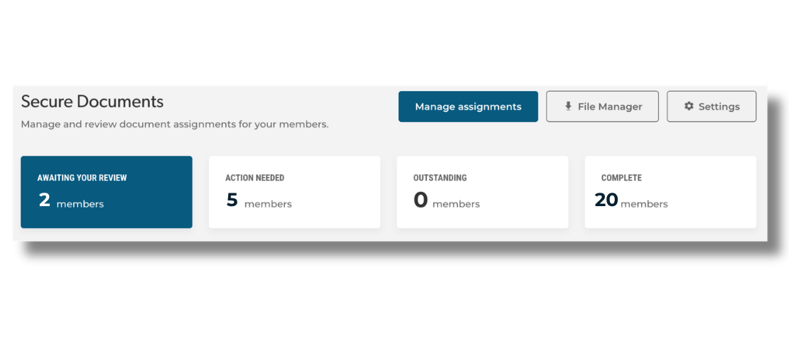Click the 'Manage and review document assignments' subtitle
789x354 pixels.
[x=175, y=124]
